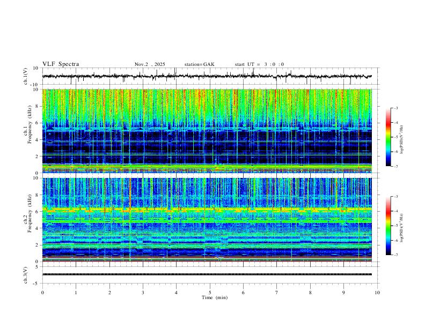This screenshot has width=425, height=328.
Task: Click the "-3" value on ch.1 colorbar
Action: coord(396,108)
